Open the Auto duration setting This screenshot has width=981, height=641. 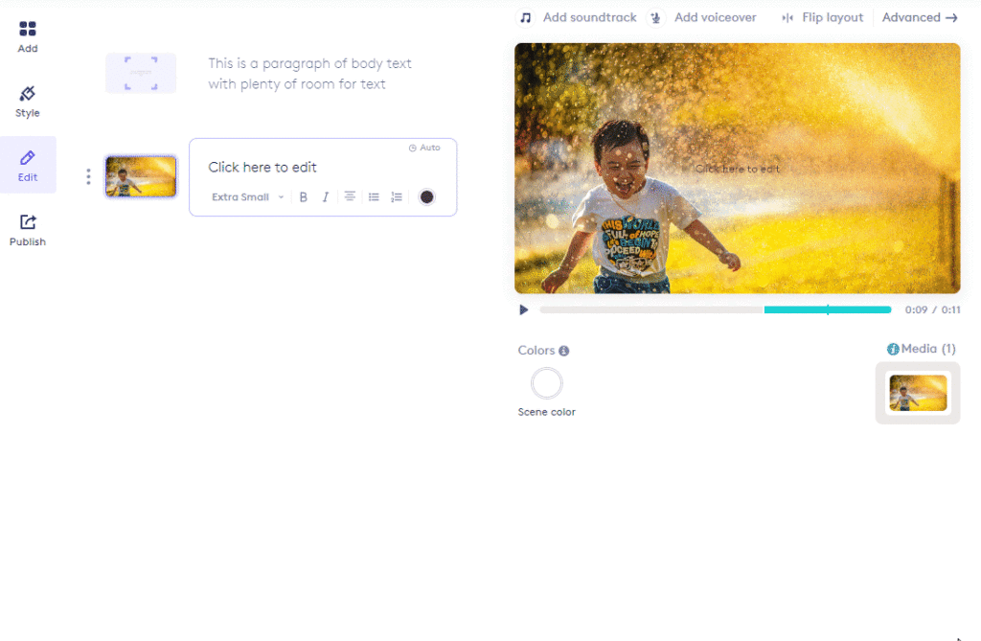click(x=424, y=148)
